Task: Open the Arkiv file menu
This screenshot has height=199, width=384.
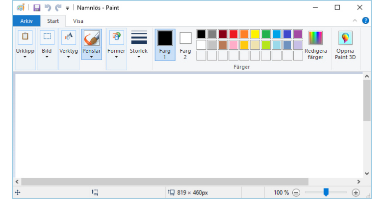Action: 26,21
